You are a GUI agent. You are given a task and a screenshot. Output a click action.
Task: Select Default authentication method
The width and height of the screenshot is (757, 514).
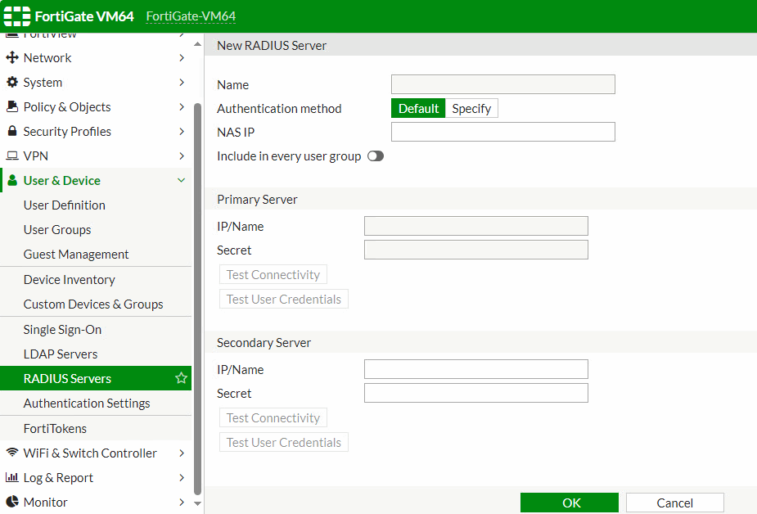[x=418, y=108]
